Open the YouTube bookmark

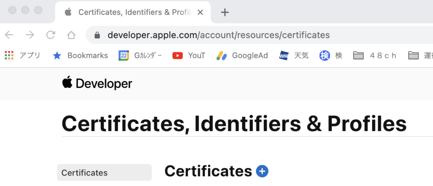[189, 55]
